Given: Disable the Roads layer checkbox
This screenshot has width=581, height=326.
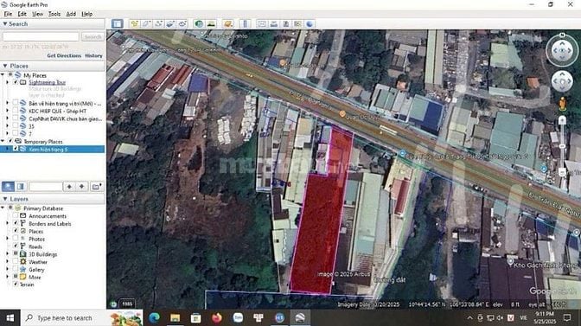Looking at the screenshot, I should coord(16,246).
